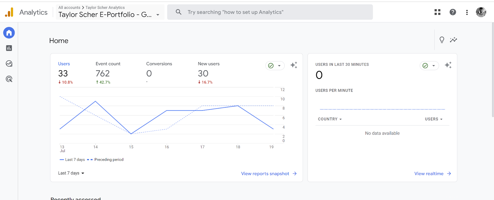This screenshot has height=200, width=494.
Task: Open the Last 7 days date range dropdown
Action: [x=71, y=173]
